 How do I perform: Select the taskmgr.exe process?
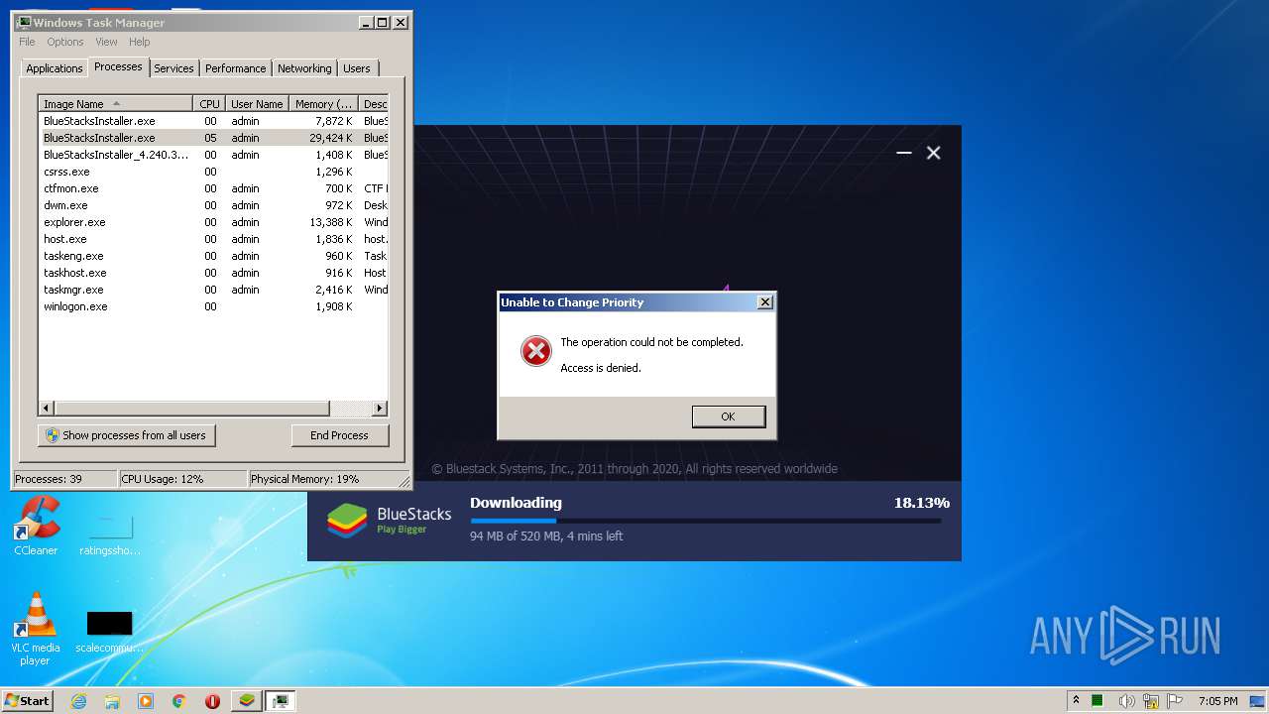coord(213,290)
